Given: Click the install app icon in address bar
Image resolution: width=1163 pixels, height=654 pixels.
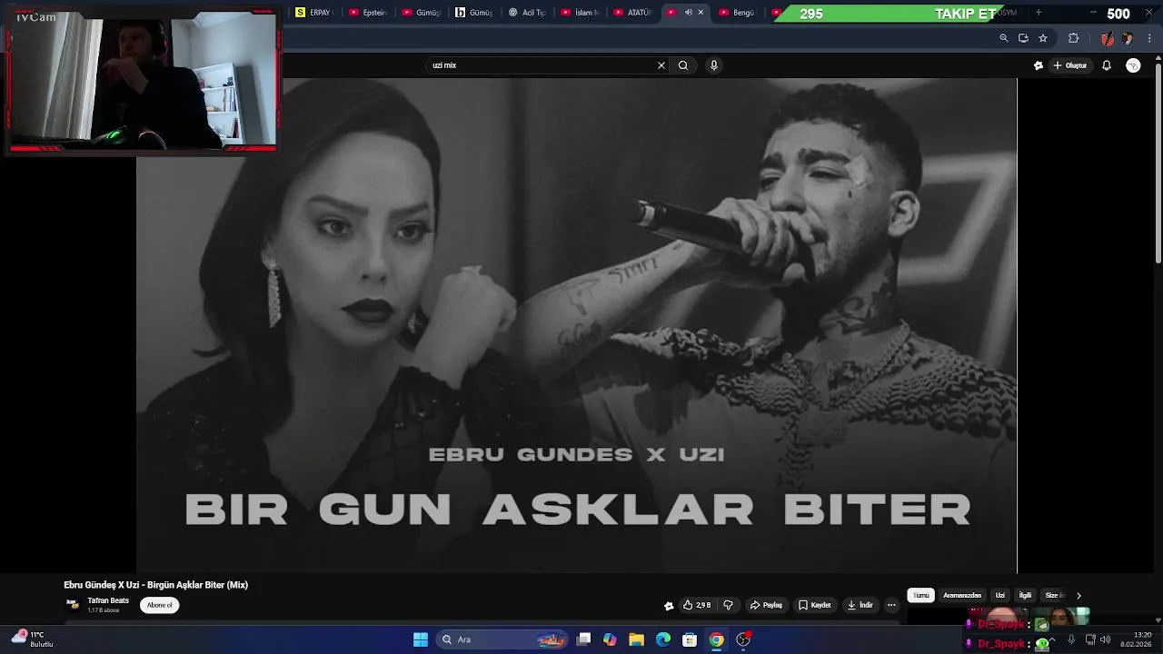Looking at the screenshot, I should point(1023,38).
